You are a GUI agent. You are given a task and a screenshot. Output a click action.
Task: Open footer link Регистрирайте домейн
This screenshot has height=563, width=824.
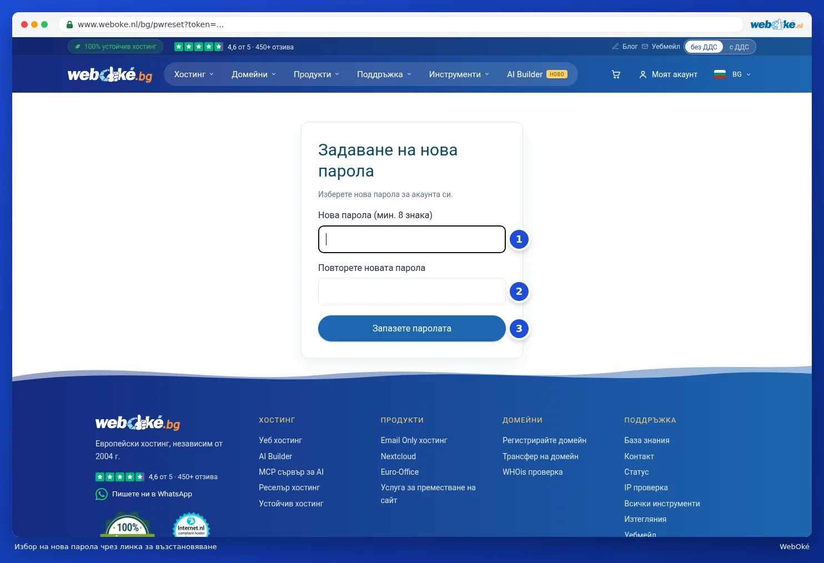(x=544, y=440)
